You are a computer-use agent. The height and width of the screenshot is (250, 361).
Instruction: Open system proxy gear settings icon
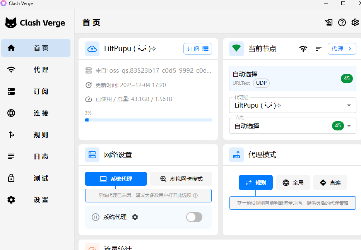click(x=135, y=217)
